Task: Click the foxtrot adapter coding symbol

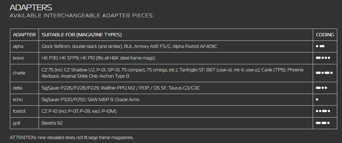Action: tap(323, 111)
